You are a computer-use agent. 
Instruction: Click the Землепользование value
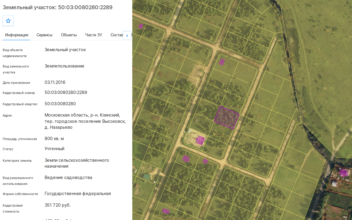click(x=65, y=66)
